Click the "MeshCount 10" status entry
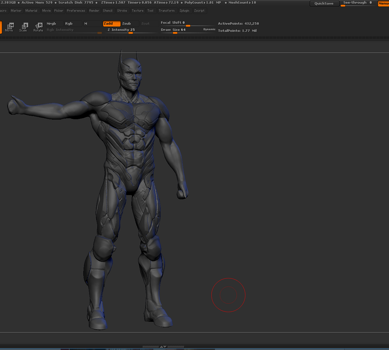The image size is (389, 350). [x=242, y=3]
